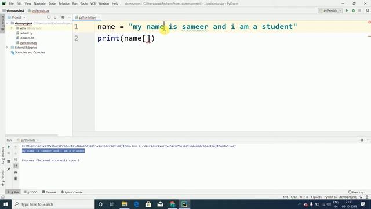
Task: Hide the Project tool window
Action: (69, 17)
